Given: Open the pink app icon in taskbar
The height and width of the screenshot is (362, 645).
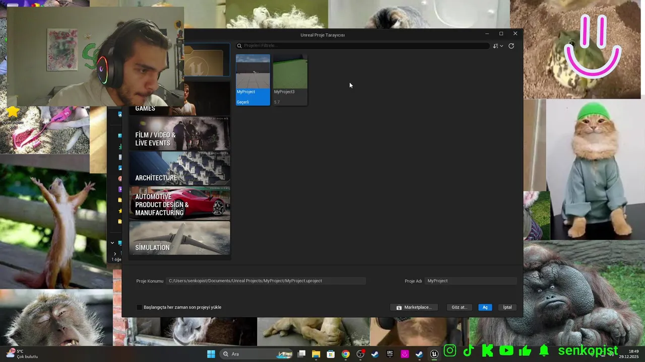Looking at the screenshot, I should click(x=405, y=354).
